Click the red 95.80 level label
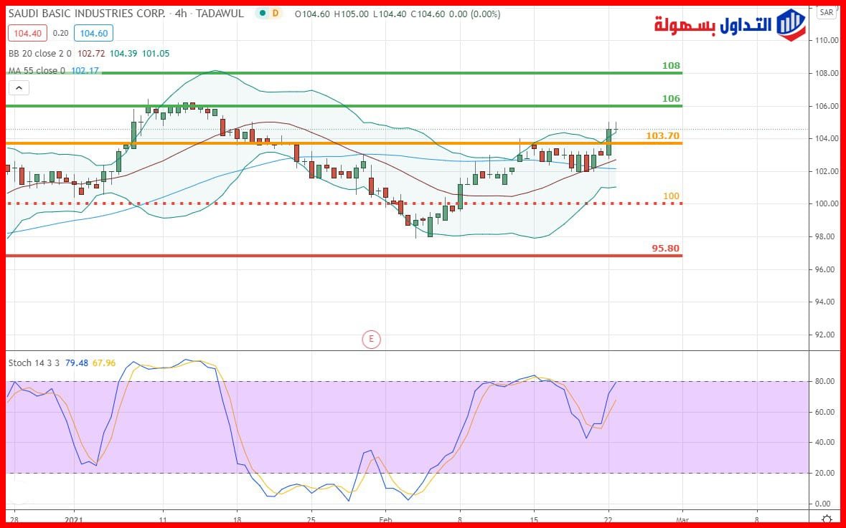The height and width of the screenshot is (528, 846). [666, 249]
